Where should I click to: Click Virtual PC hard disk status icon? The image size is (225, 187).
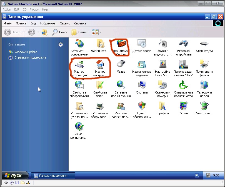[6, 183]
